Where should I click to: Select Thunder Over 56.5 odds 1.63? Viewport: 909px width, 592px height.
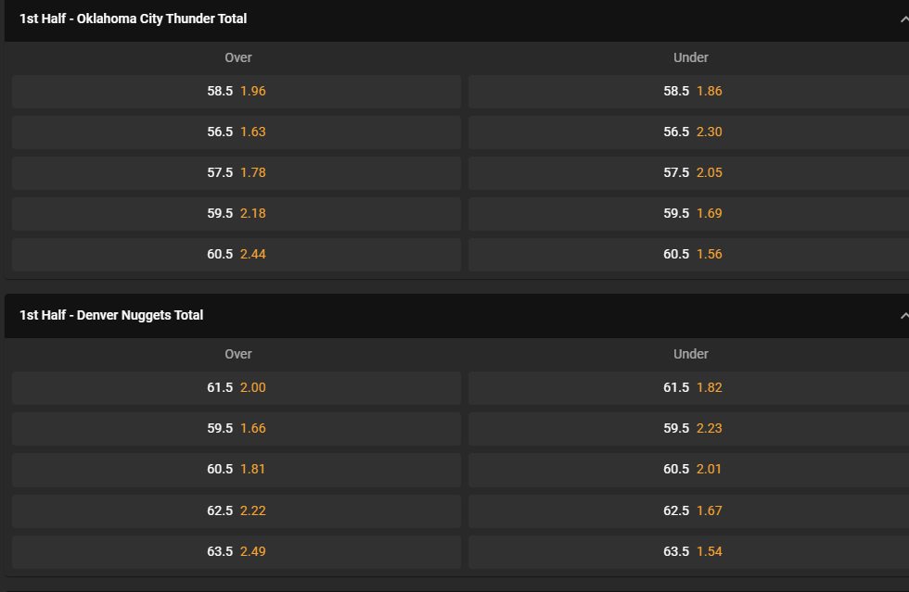[237, 132]
